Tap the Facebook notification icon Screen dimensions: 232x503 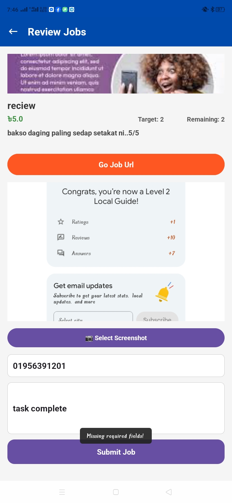click(x=58, y=10)
